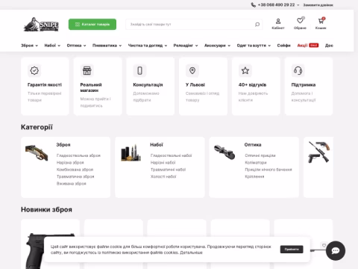
Task: Click the Гарантія якості card title
Action: [45, 85]
